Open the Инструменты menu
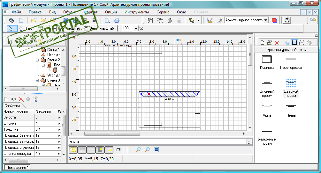 click(x=137, y=12)
